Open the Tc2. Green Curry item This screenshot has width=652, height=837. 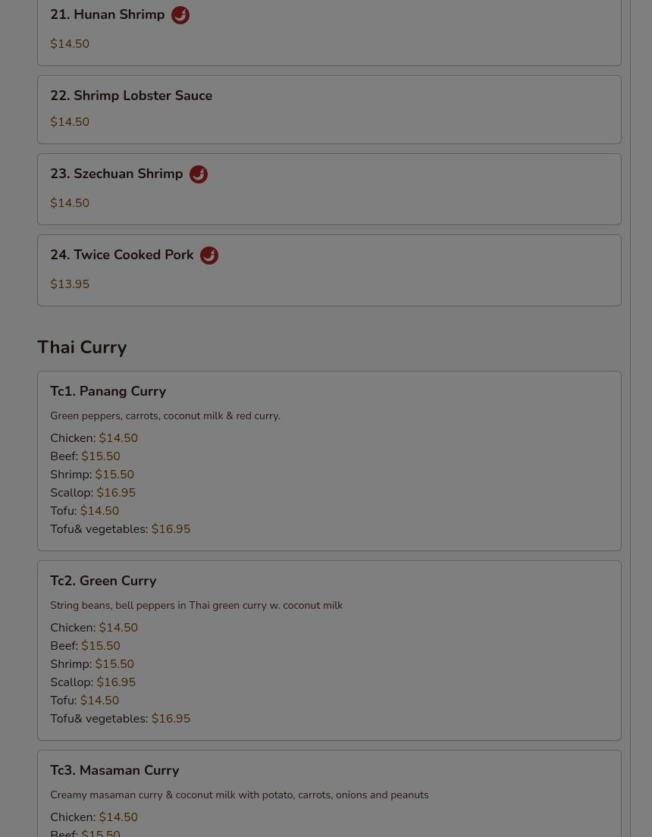click(329, 650)
